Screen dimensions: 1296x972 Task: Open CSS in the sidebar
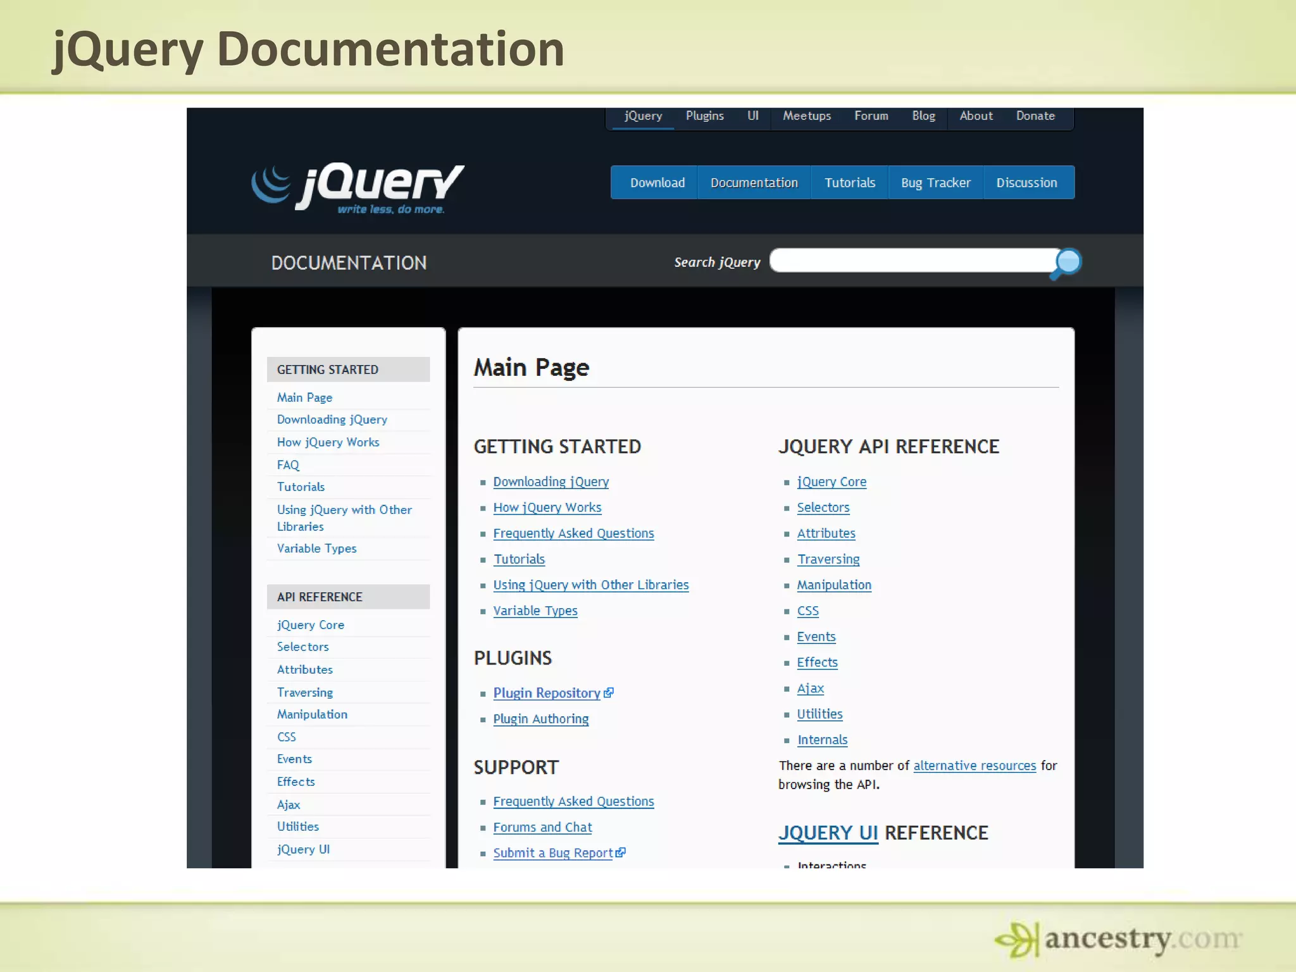(286, 737)
